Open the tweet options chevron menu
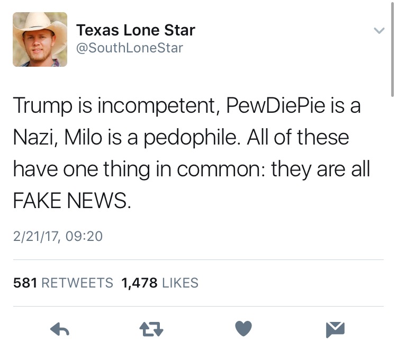 tap(378, 31)
